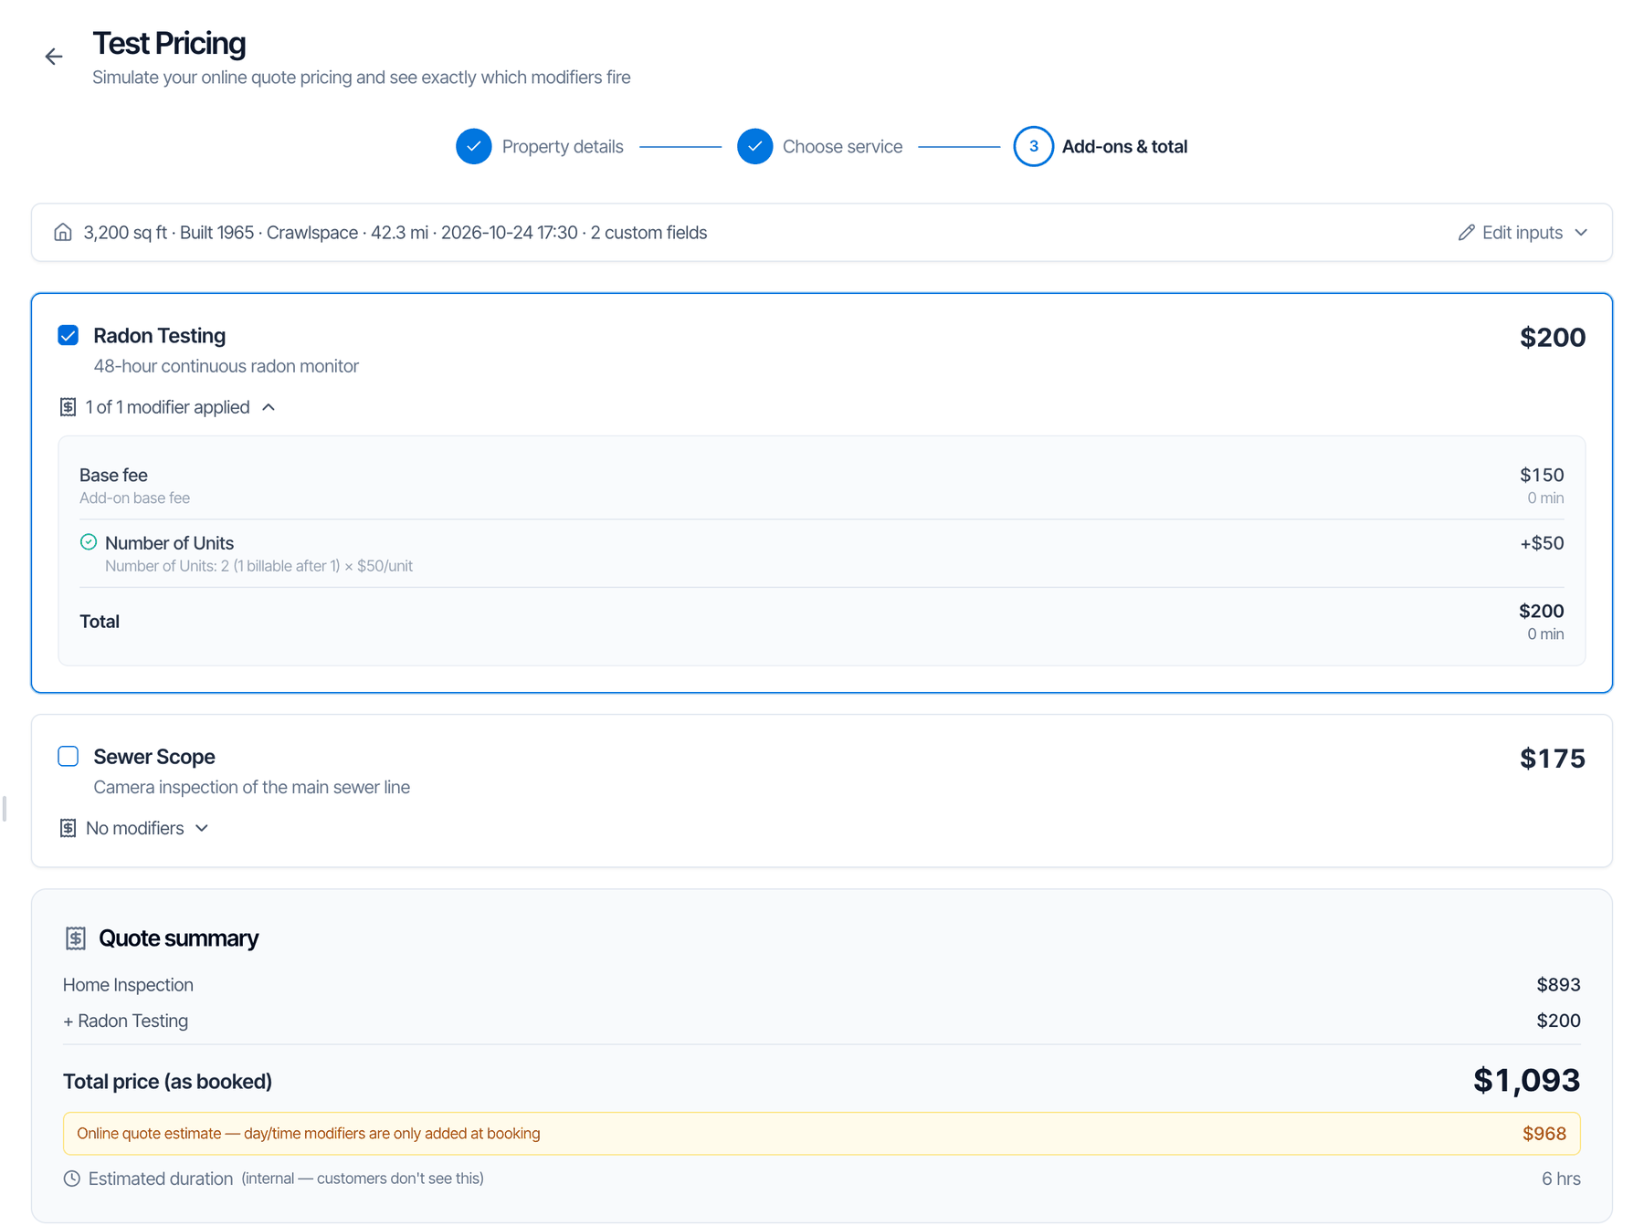1644x1226 pixels.
Task: Click the '$893' Home Inspection price
Action: click(x=1558, y=985)
